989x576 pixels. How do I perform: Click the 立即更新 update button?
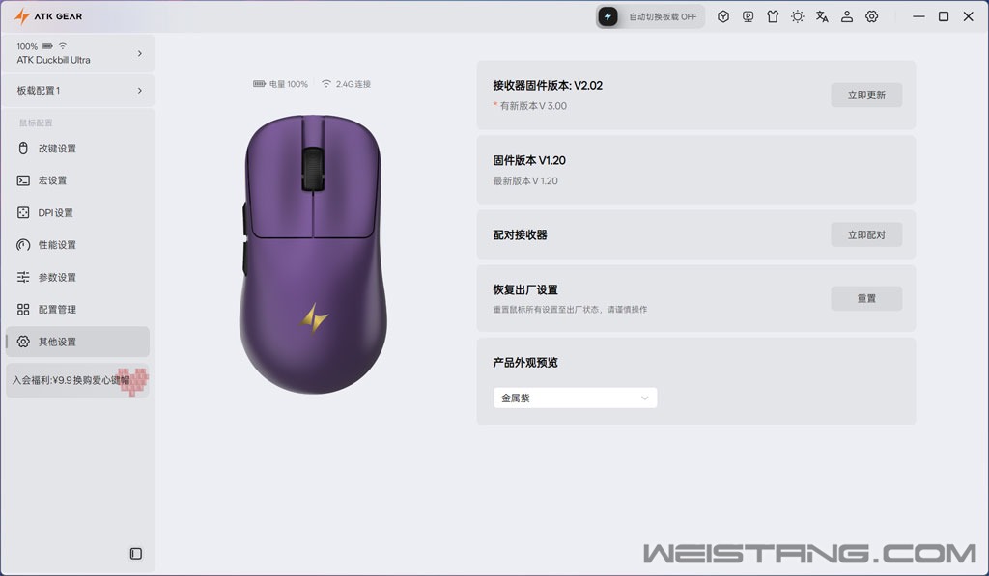coord(866,96)
